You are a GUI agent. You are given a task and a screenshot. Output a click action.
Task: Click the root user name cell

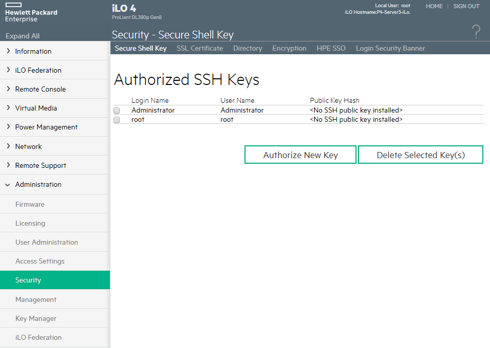pos(227,119)
